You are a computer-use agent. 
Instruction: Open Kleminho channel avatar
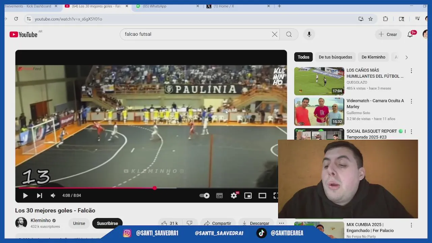(21, 223)
